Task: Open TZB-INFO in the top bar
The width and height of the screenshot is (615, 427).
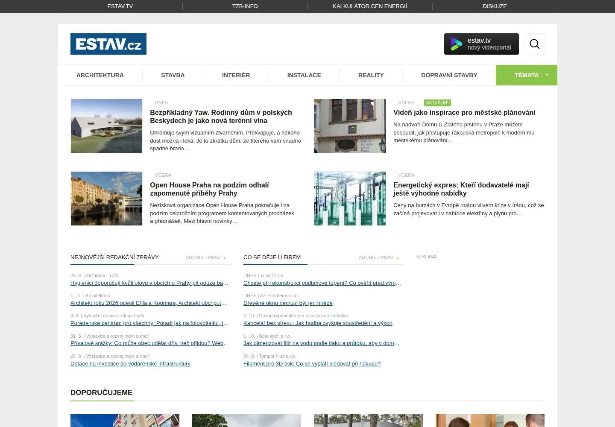Action: pyautogui.click(x=245, y=6)
